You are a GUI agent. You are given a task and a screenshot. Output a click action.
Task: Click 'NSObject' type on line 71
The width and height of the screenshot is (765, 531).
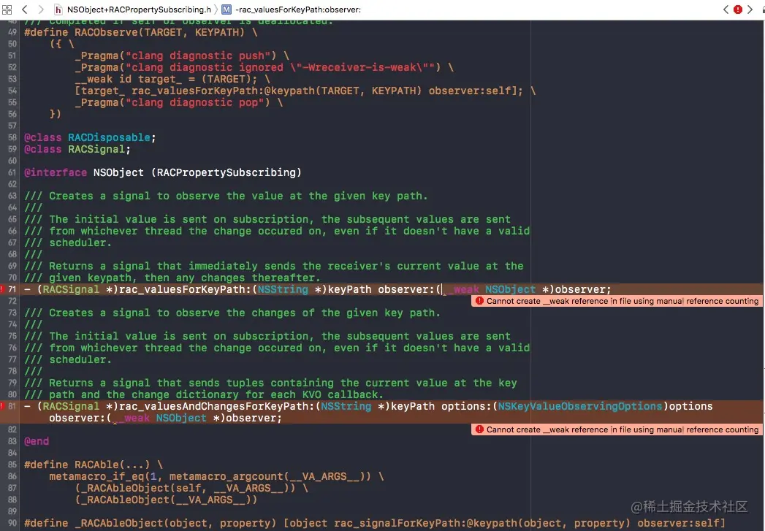click(x=511, y=290)
